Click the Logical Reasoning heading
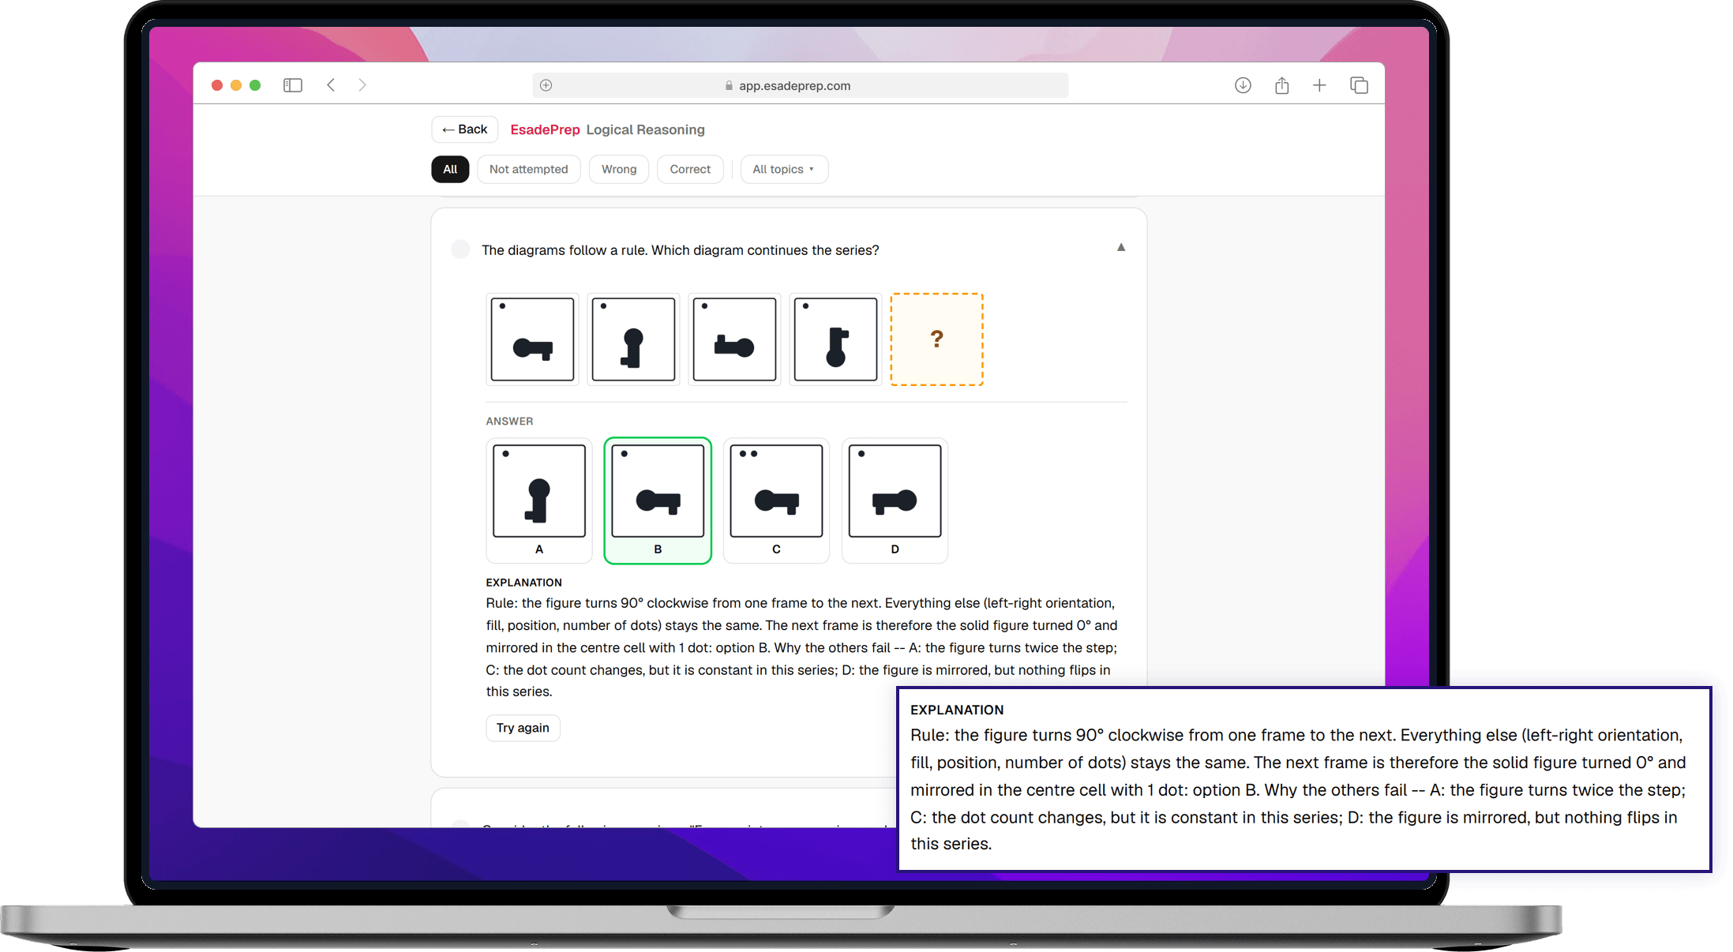Screen dimensions: 1733x952 pyautogui.click(x=645, y=129)
